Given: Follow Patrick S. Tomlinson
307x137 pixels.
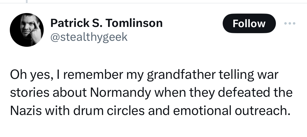Looking at the screenshot, I should tap(249, 23).
